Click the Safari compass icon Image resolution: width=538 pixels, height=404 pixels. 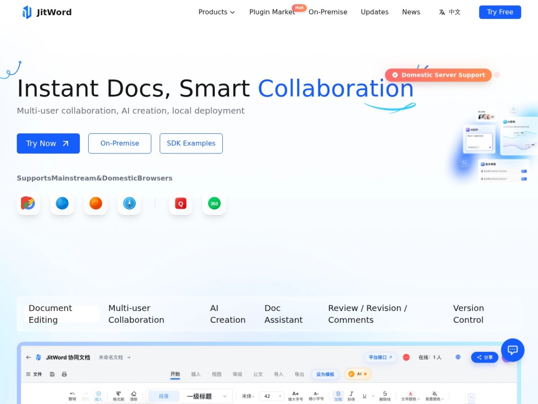tap(129, 203)
